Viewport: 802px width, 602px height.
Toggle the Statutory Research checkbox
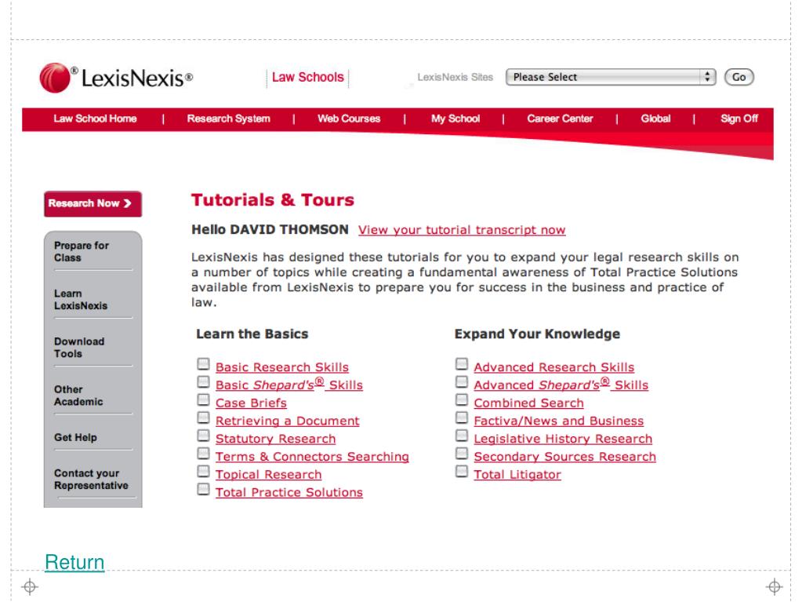[203, 436]
